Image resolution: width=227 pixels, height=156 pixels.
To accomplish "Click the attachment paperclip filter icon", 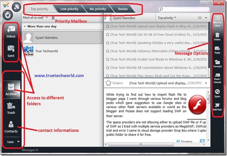I will pos(53,18).
